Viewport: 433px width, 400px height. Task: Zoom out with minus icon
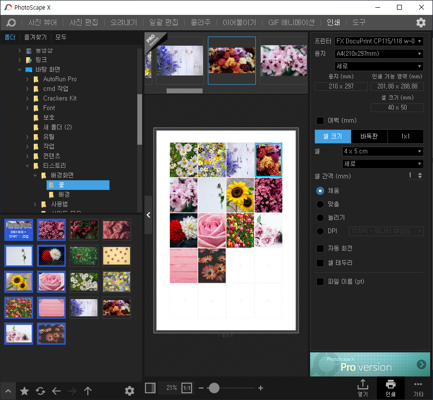point(201,388)
